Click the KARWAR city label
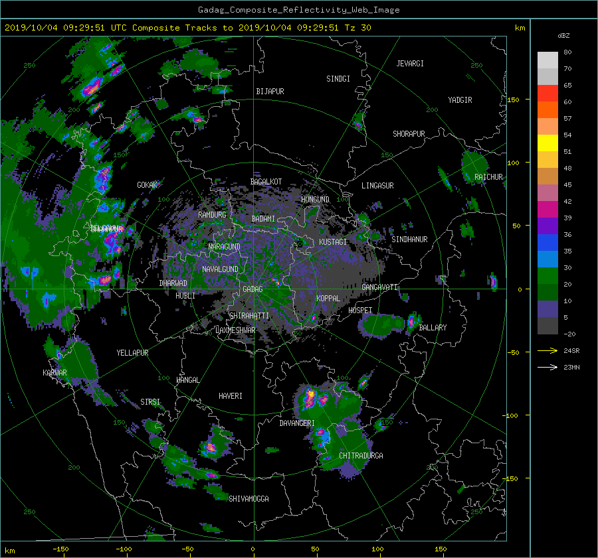 [54, 372]
